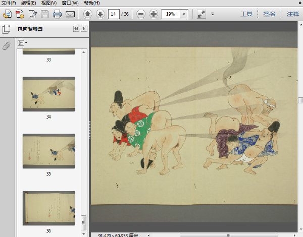Select page 34 thumbnail
Image resolution: width=303 pixels, height=237 pixels.
(48, 94)
